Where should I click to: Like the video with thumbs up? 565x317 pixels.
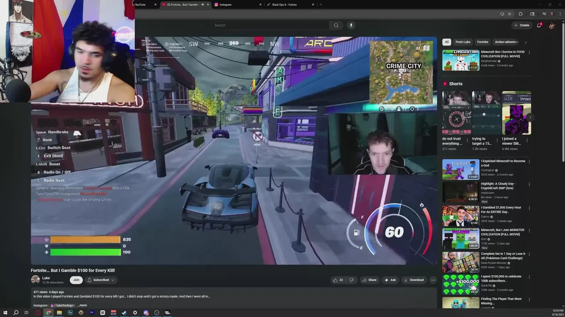click(x=338, y=280)
